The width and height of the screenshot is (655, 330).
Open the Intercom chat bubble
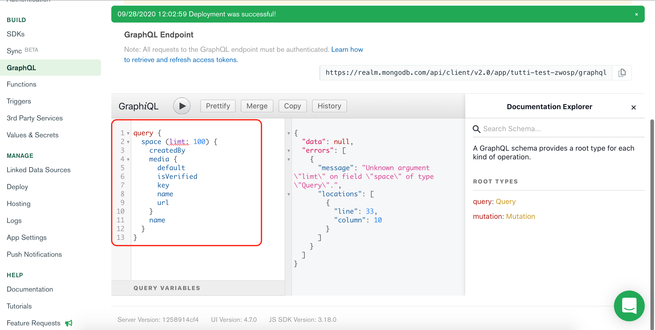pyautogui.click(x=629, y=306)
